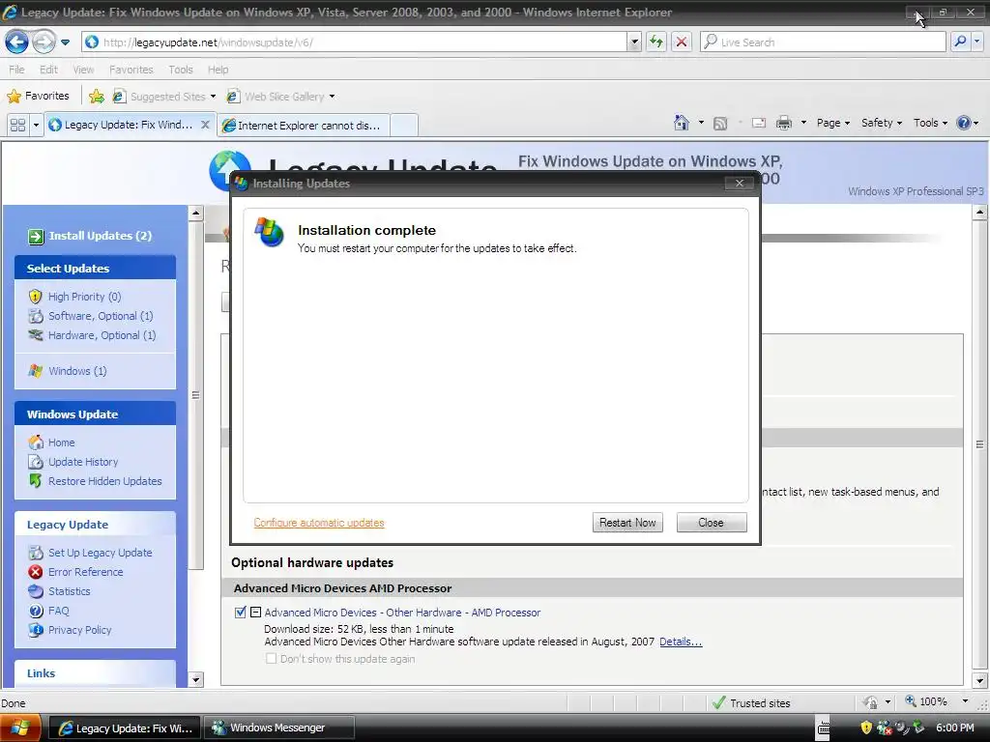
Task: Open Statistics link
Action: [x=59, y=591]
